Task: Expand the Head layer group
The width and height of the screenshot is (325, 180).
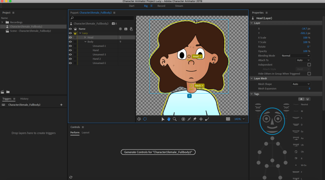Action: click(85, 37)
